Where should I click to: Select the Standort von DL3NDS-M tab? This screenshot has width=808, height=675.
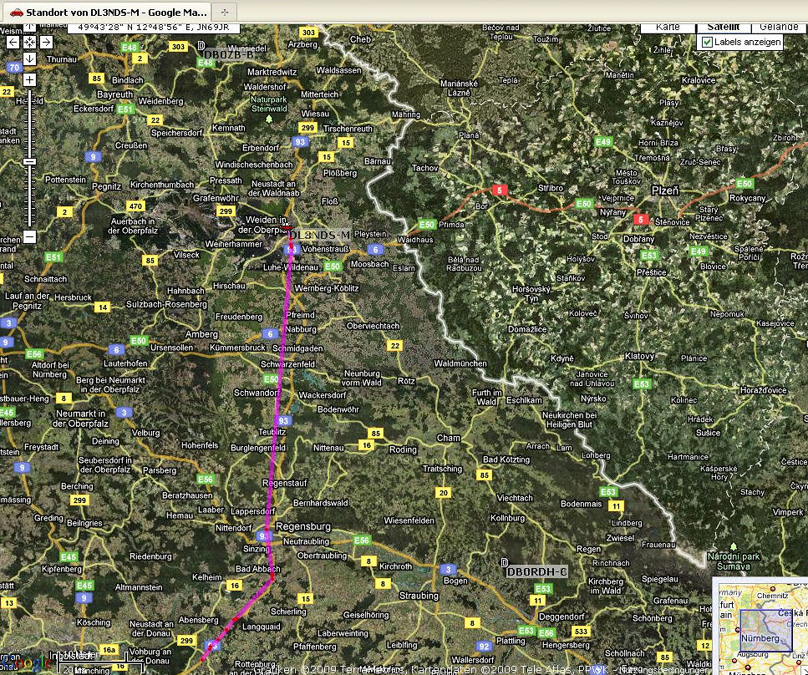click(x=106, y=12)
